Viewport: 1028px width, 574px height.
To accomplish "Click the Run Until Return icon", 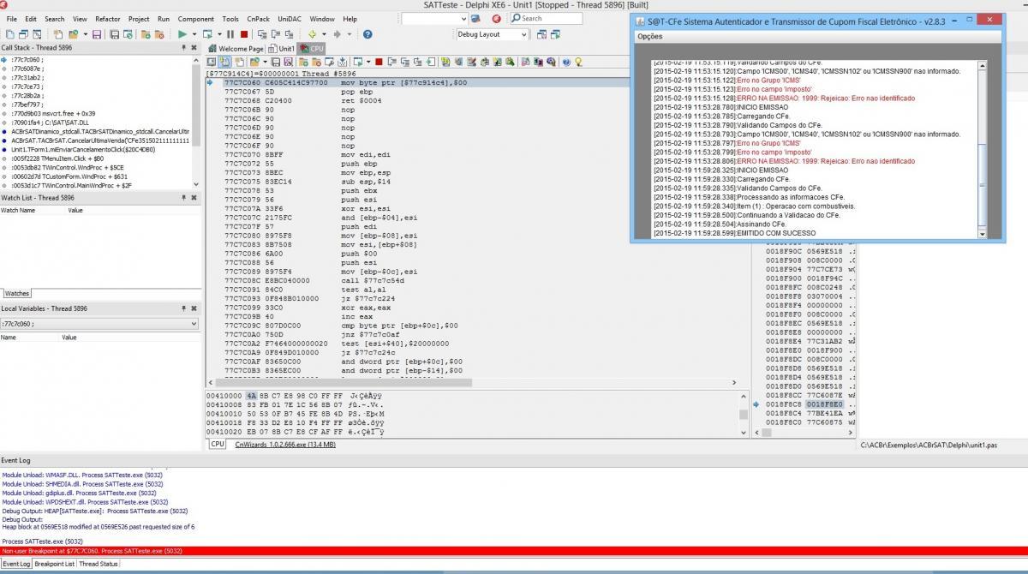I will [x=289, y=34].
